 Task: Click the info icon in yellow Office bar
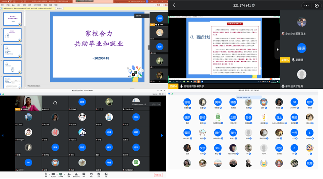[1, 9]
